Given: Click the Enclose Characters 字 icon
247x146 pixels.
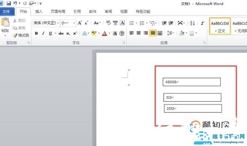Looking at the screenshot, I should (x=122, y=33).
